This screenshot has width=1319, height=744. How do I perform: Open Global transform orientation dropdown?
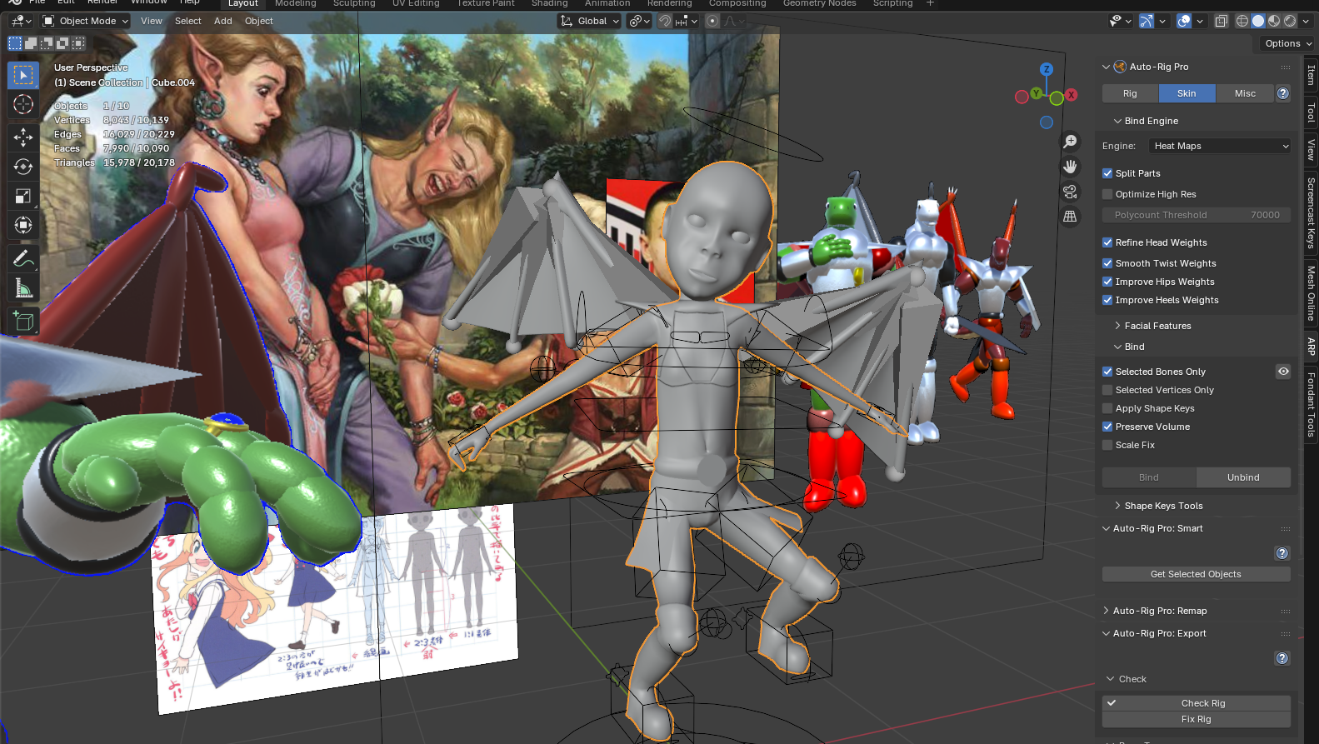click(x=590, y=21)
